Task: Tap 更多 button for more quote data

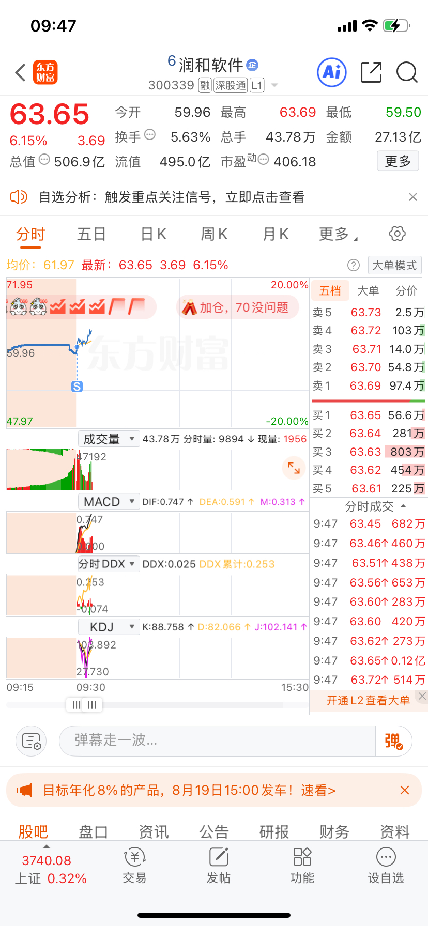Action: click(x=398, y=161)
